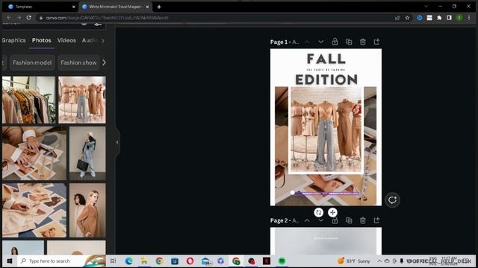Click the Page 2 title label
Image resolution: width=478 pixels, height=268 pixels.
pos(285,220)
